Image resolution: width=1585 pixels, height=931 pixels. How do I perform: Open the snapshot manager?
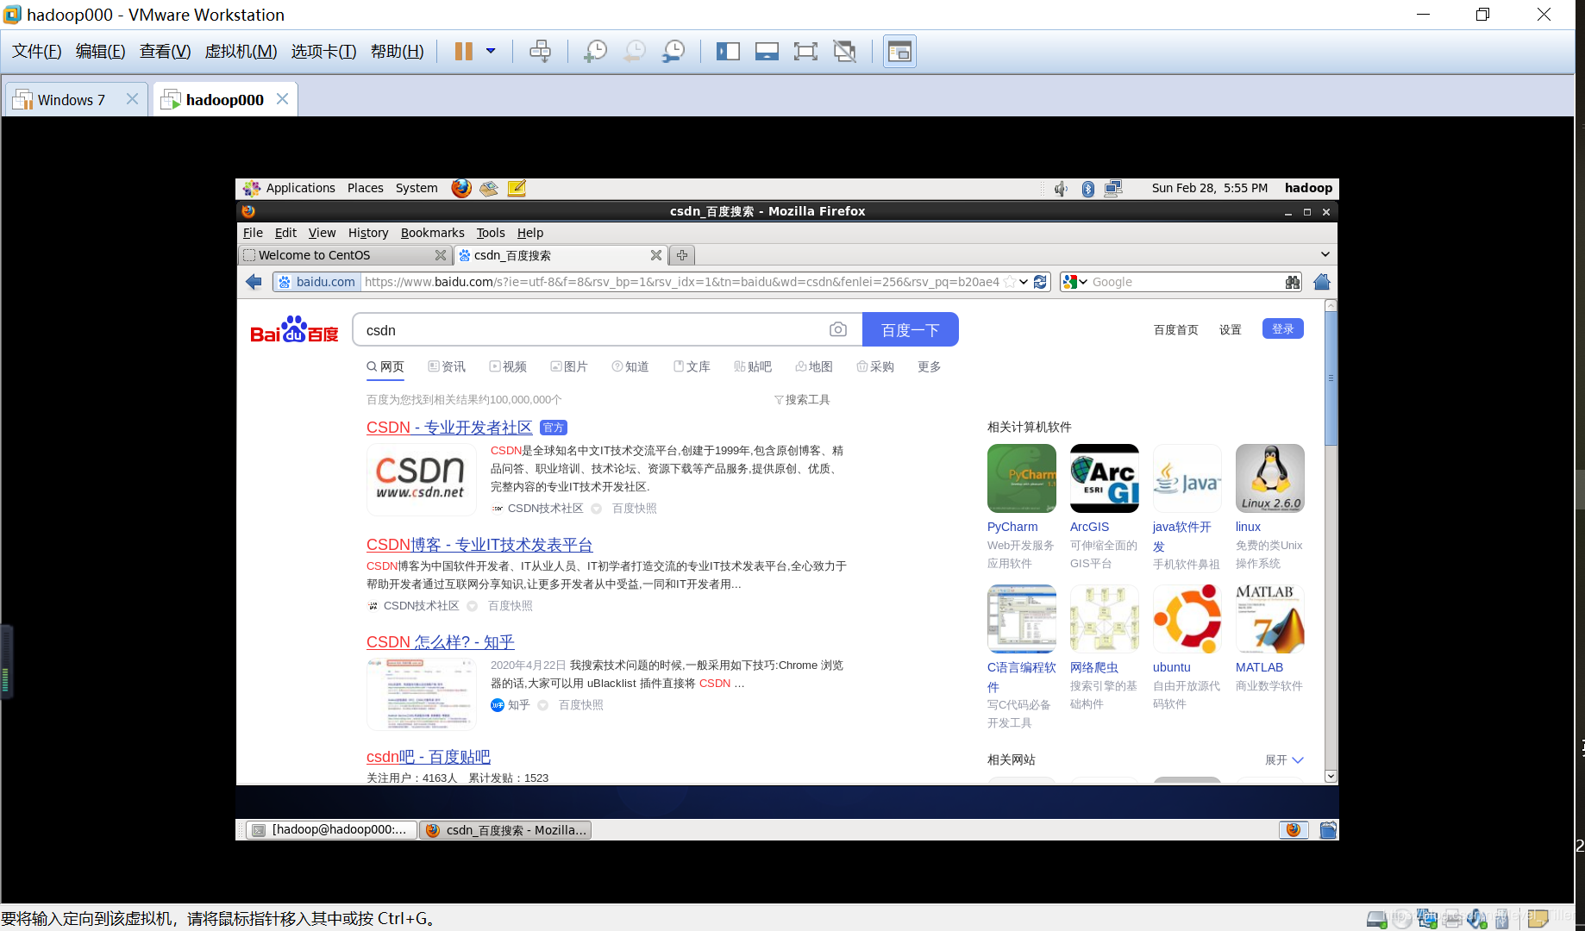pos(673,51)
